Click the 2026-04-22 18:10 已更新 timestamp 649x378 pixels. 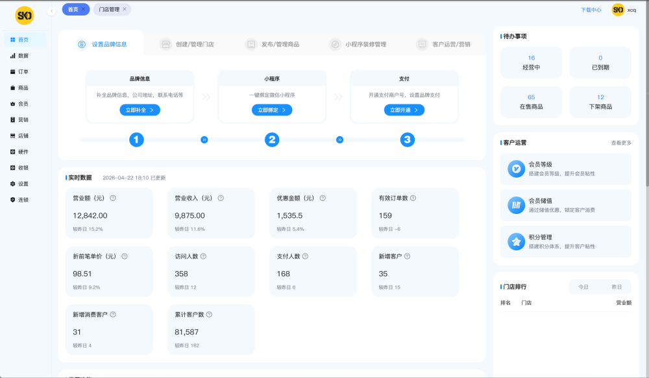coord(134,178)
